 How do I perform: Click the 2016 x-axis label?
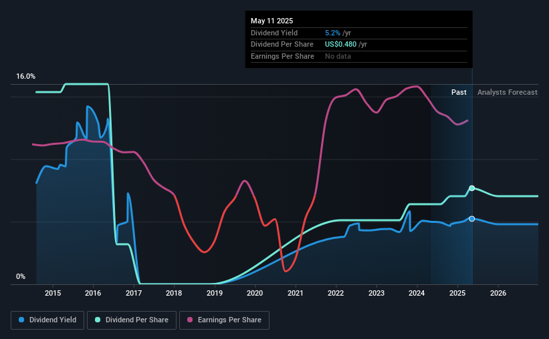(x=93, y=293)
